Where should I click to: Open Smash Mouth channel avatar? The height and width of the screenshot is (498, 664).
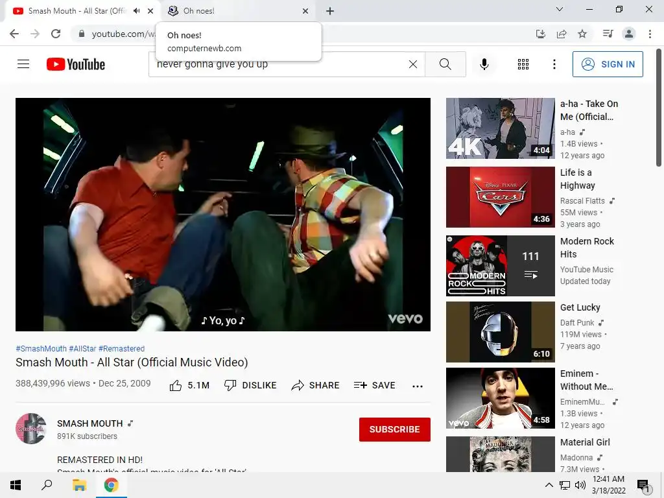coord(31,429)
